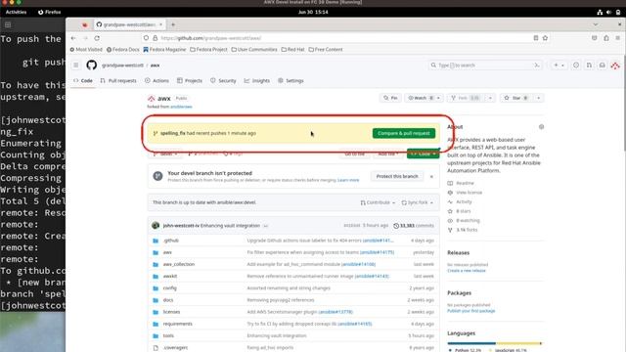Open GitHub notifications inbox icon
626x352 pixels.
(603, 66)
